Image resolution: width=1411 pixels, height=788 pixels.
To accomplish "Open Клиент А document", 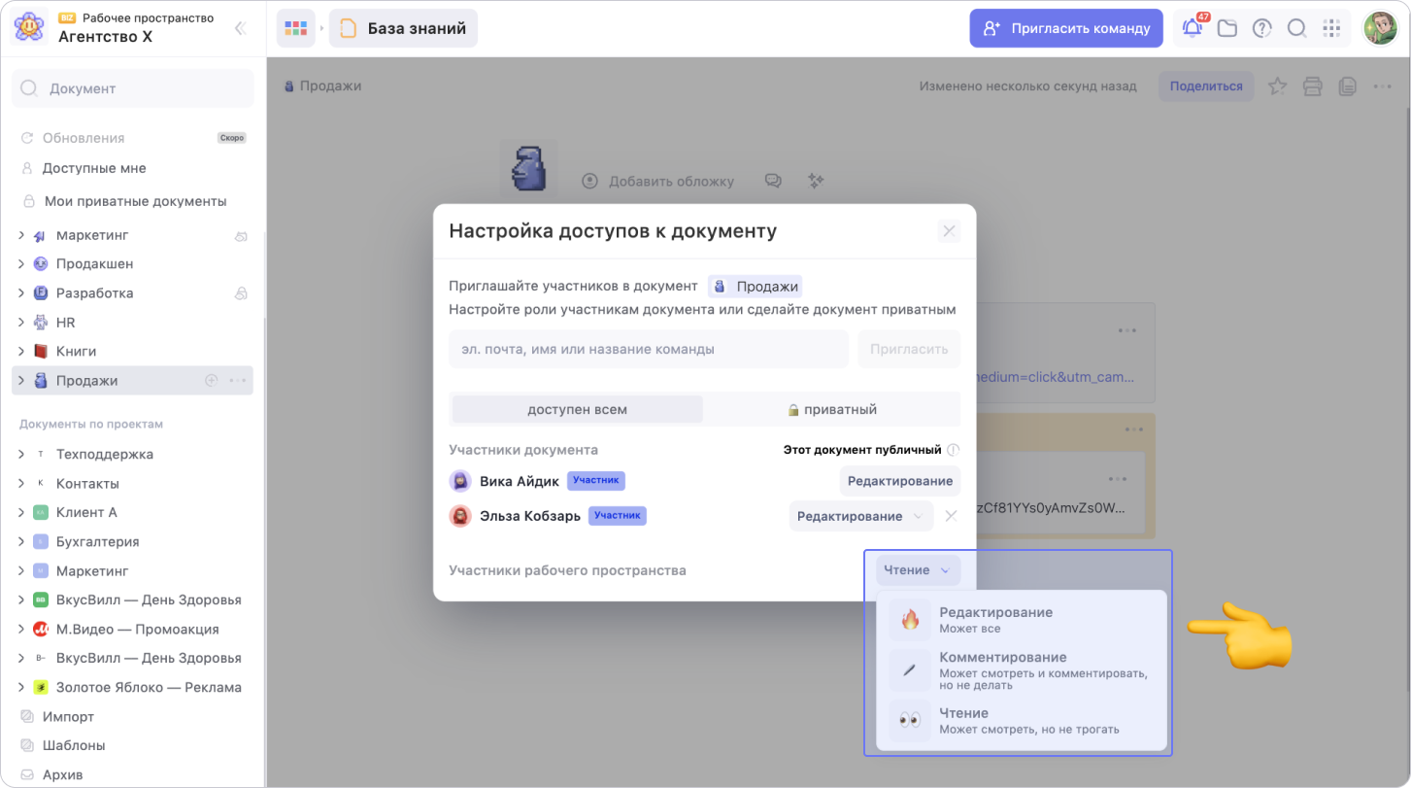I will [86, 513].
